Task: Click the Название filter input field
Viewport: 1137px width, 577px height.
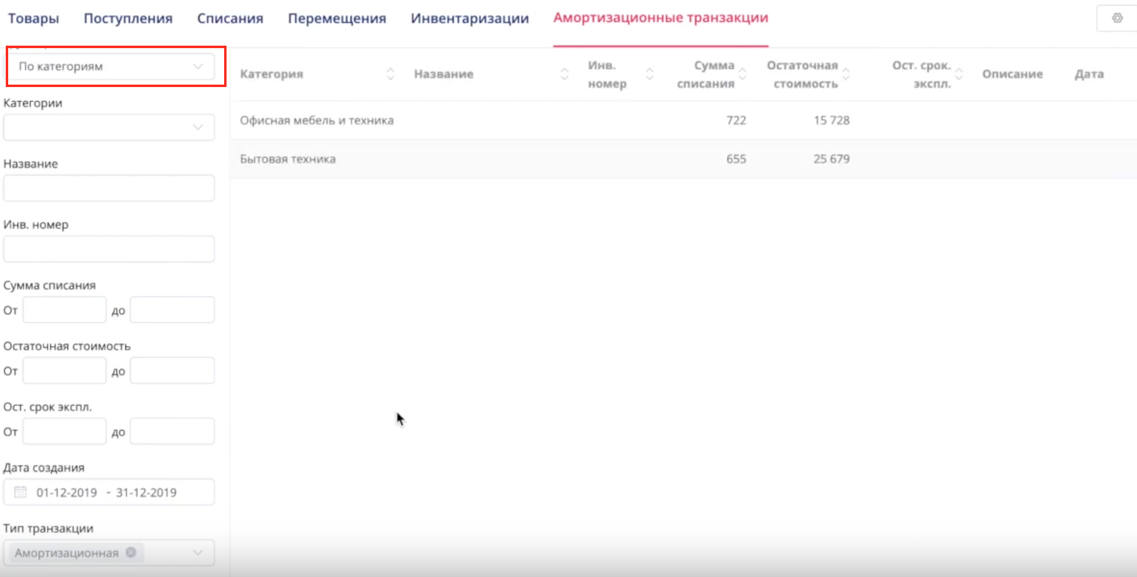Action: coord(109,188)
